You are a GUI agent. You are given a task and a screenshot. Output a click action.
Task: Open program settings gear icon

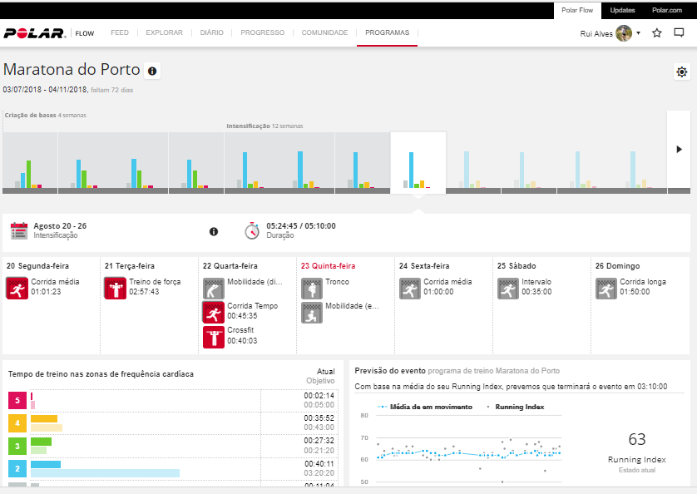pyautogui.click(x=681, y=72)
